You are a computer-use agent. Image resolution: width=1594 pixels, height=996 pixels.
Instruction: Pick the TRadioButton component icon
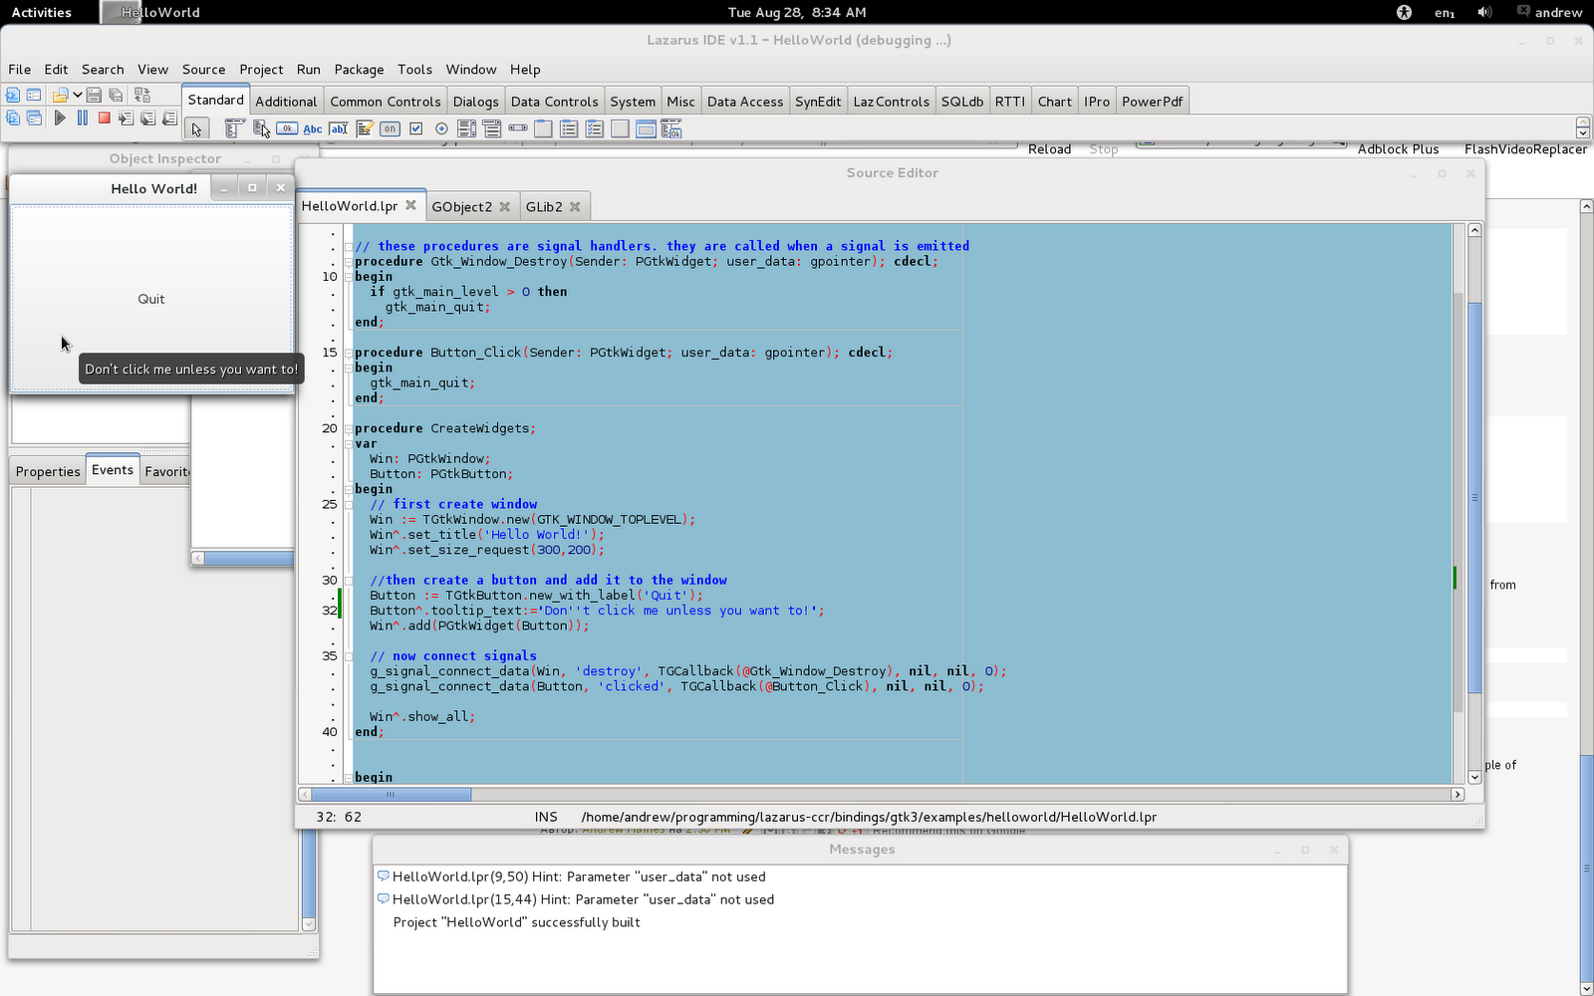[441, 128]
